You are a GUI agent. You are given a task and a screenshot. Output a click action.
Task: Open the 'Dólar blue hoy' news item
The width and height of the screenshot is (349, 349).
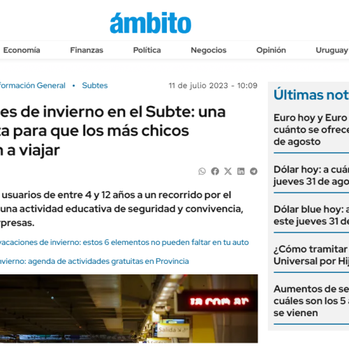311,215
